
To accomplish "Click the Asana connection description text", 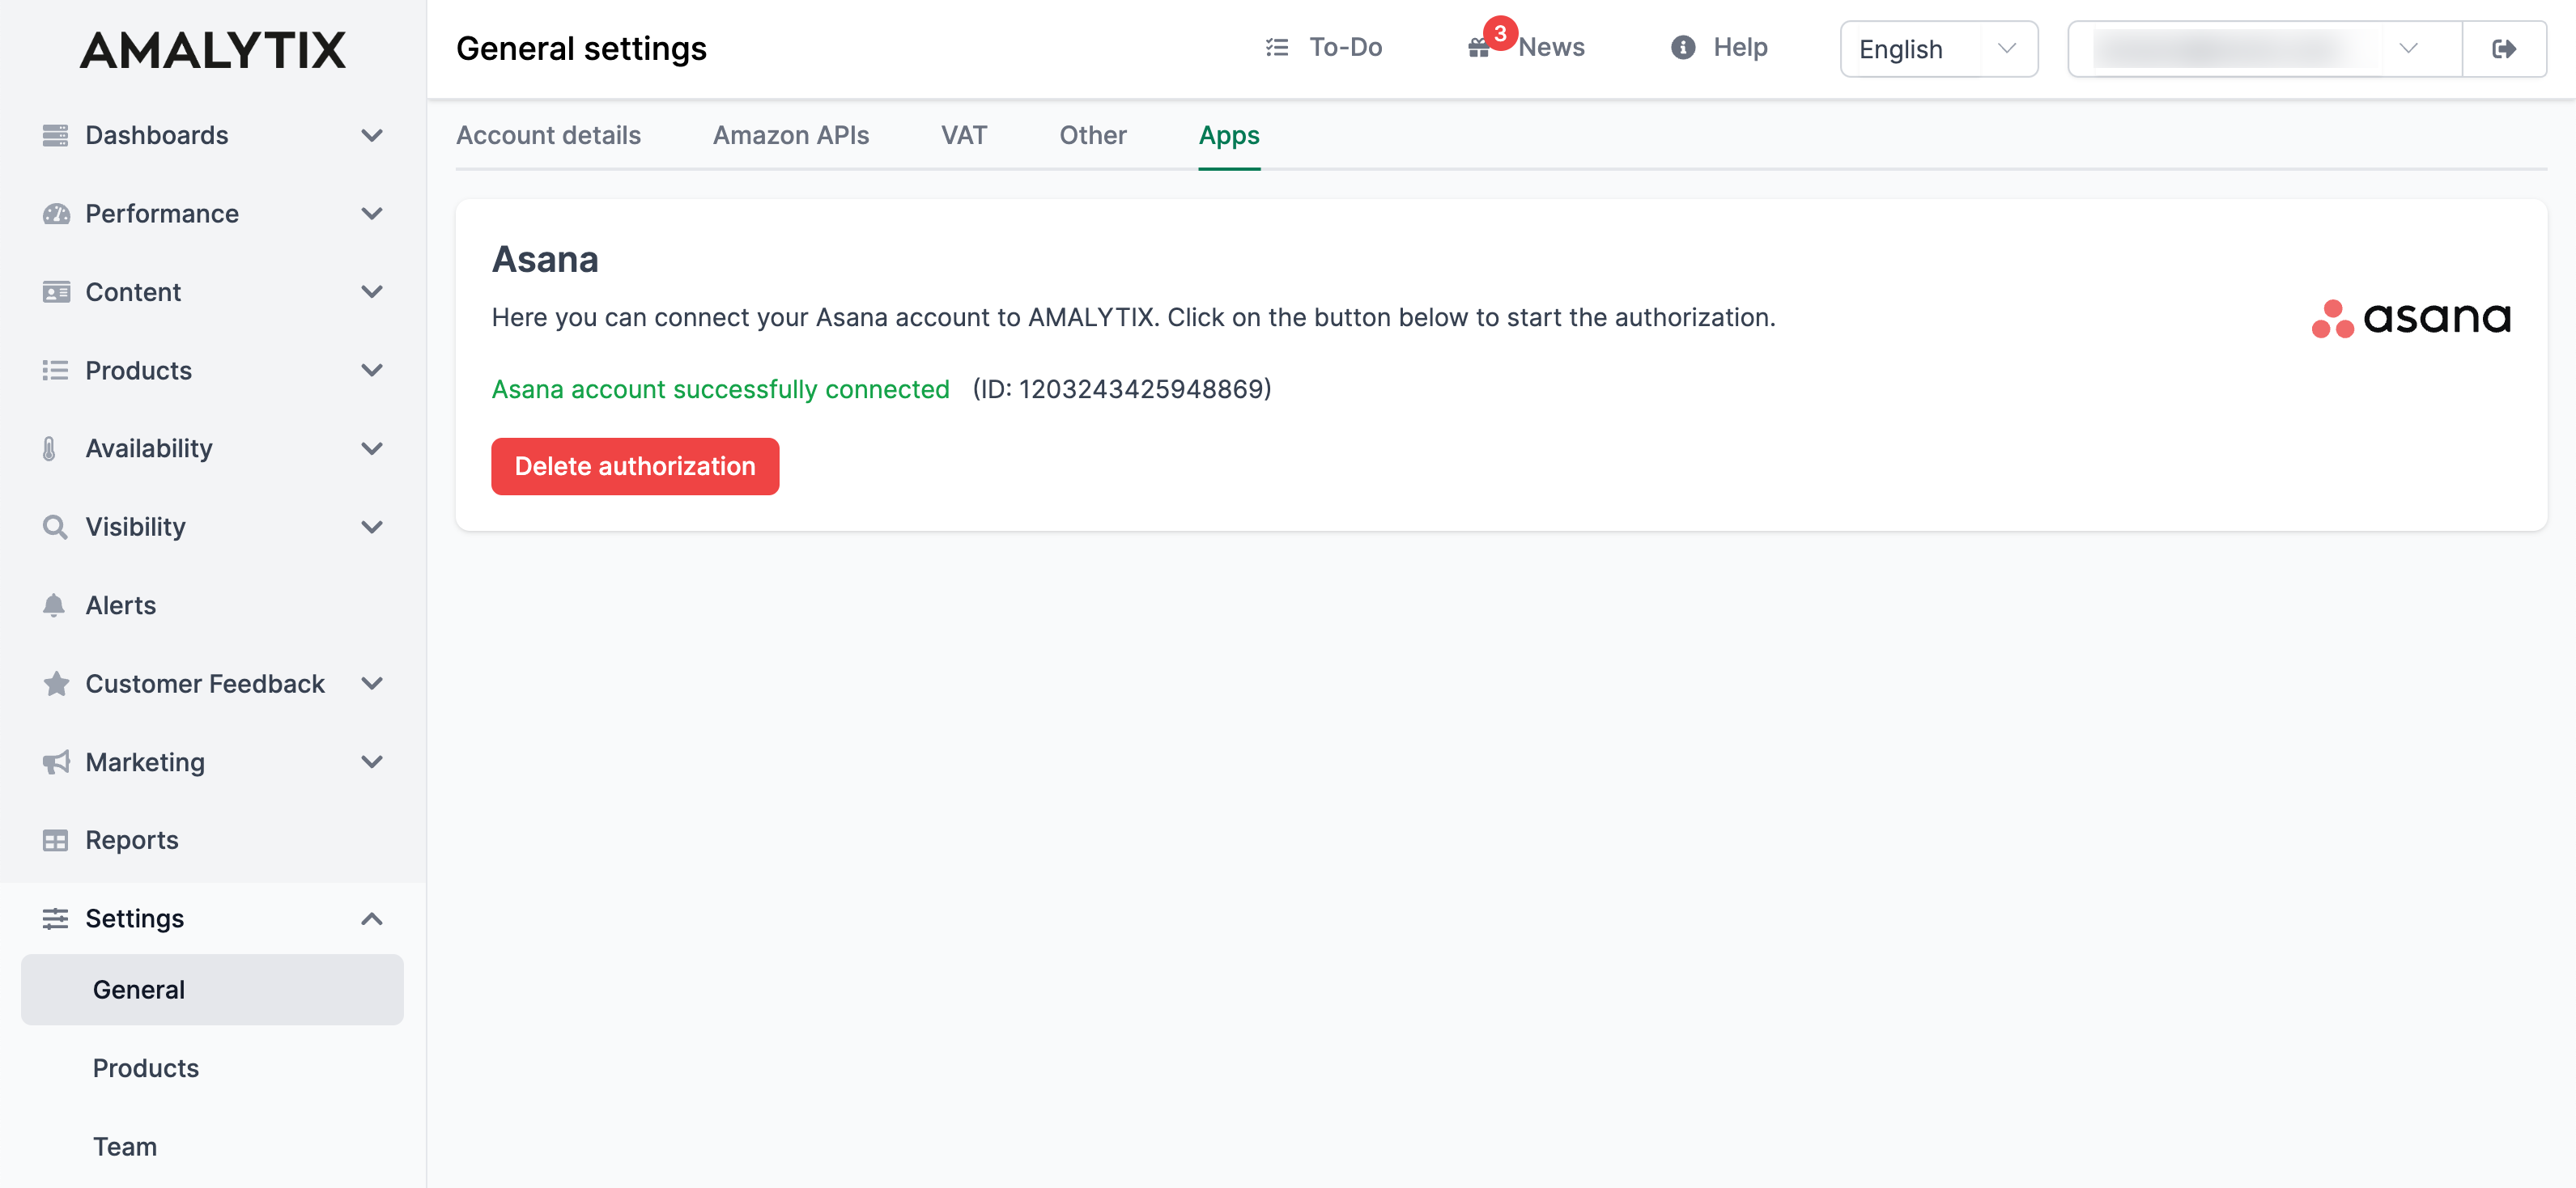I will pos(1133,318).
